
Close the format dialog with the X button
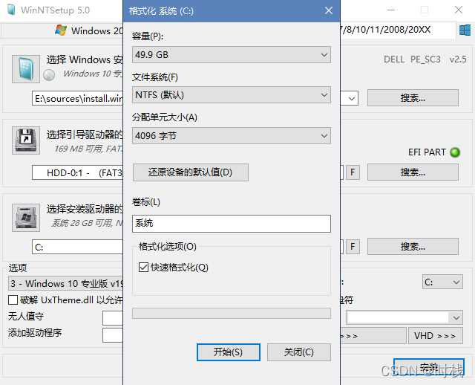pyautogui.click(x=329, y=11)
